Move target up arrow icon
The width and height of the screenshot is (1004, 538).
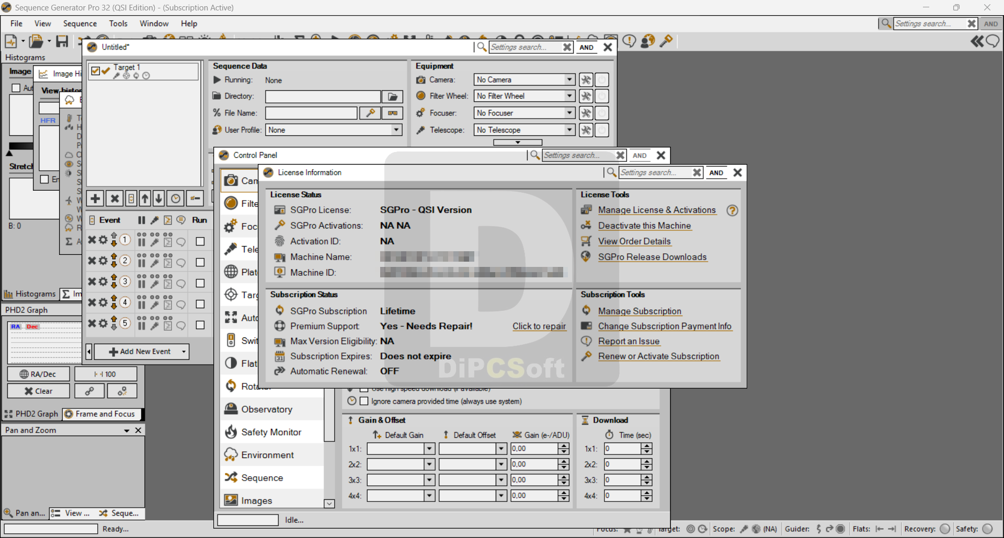145,198
